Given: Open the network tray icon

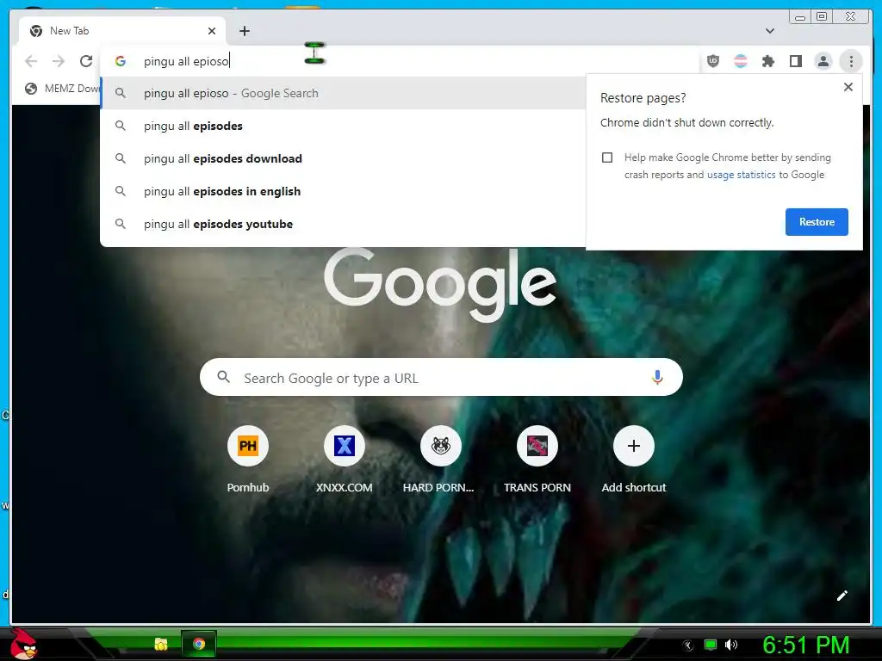Looking at the screenshot, I should pyautogui.click(x=711, y=646).
